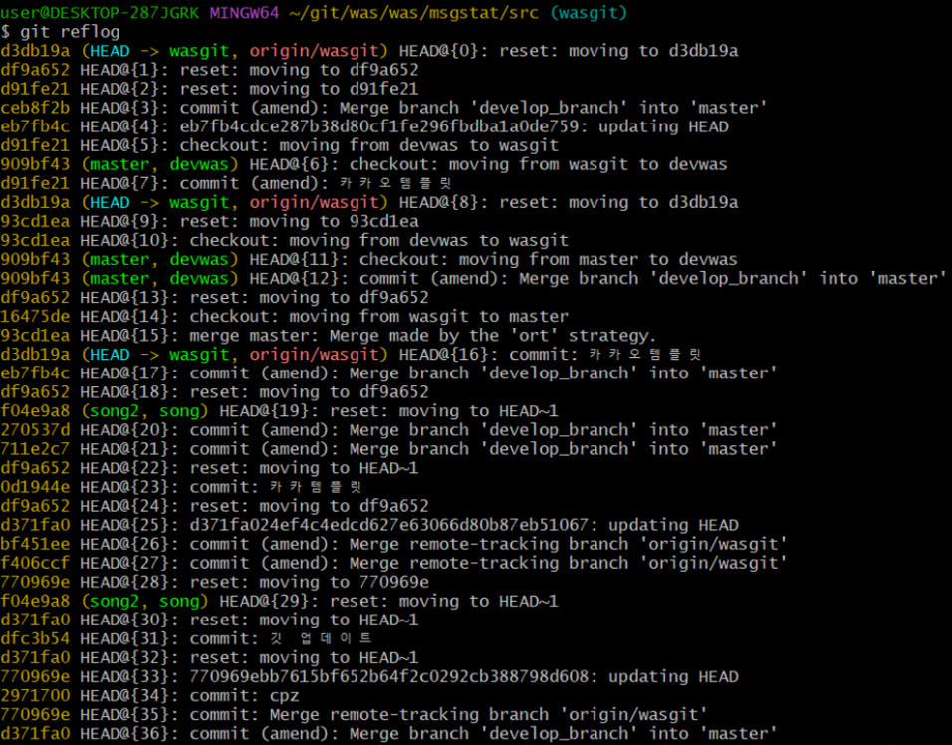Select the HEAD@{2} reflog selector

(124, 89)
